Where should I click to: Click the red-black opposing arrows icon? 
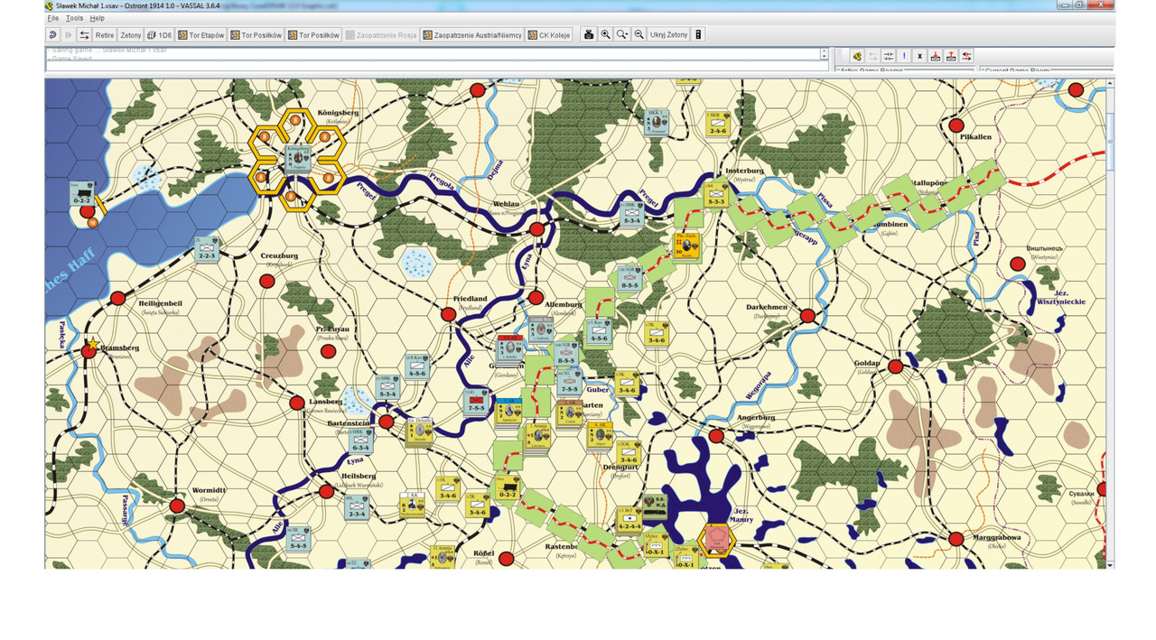pyautogui.click(x=966, y=56)
